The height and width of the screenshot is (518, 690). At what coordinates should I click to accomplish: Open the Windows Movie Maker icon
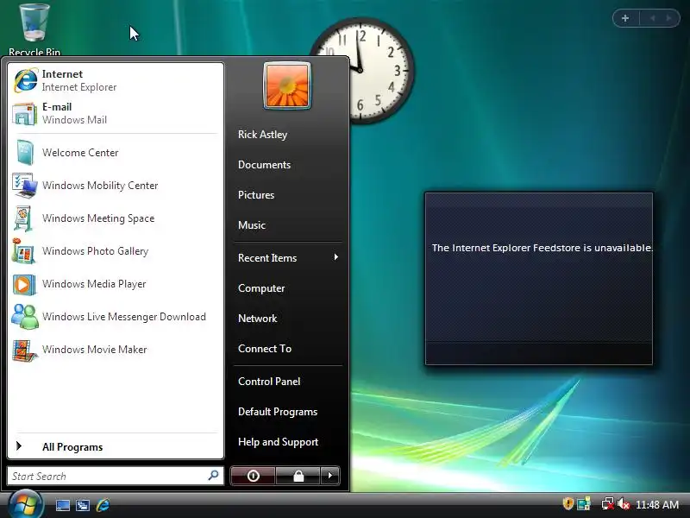[x=24, y=350]
